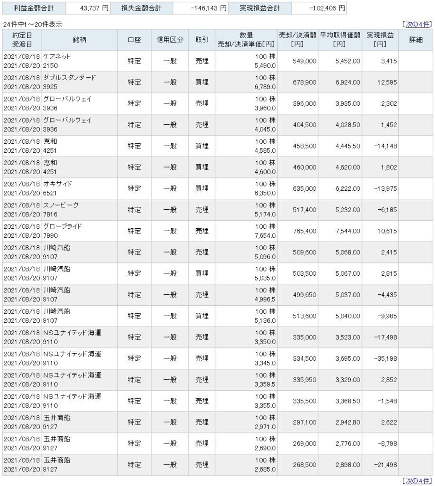Click realized profit 12,595 for ダブルスタンダード
The width and height of the screenshot is (435, 486).
(x=387, y=83)
